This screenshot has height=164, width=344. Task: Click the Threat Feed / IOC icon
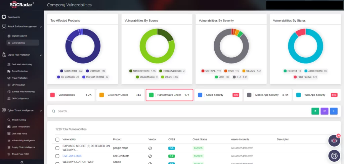click(x=9, y=154)
